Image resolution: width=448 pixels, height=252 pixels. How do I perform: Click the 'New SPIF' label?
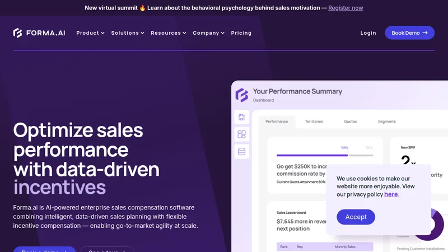[408, 147]
